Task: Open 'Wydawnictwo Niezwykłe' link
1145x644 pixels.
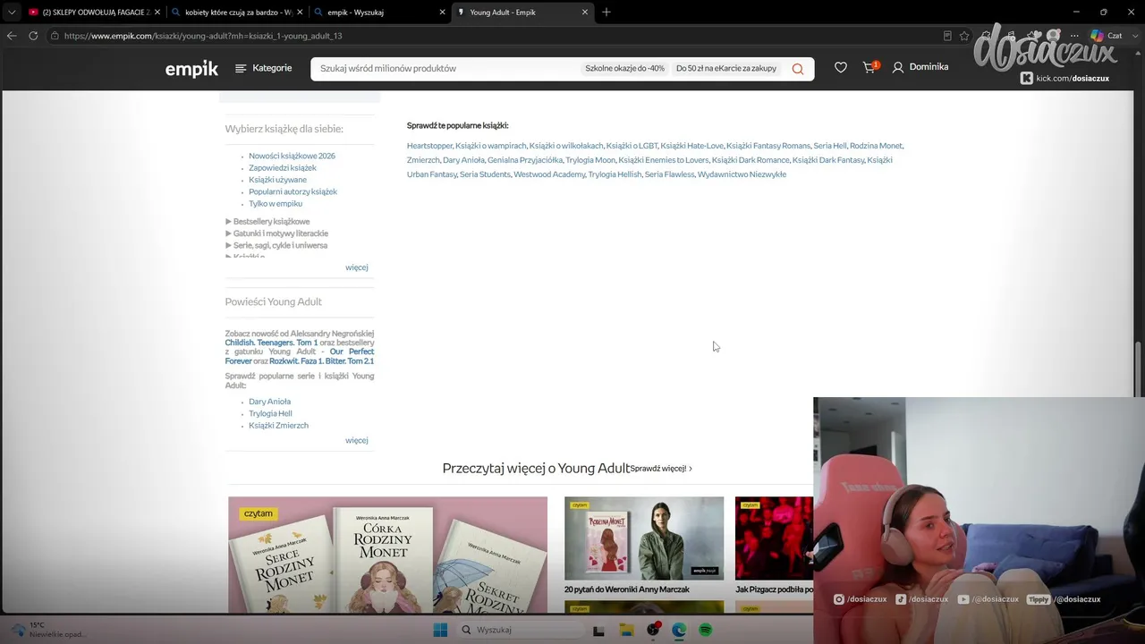Action: (x=742, y=174)
